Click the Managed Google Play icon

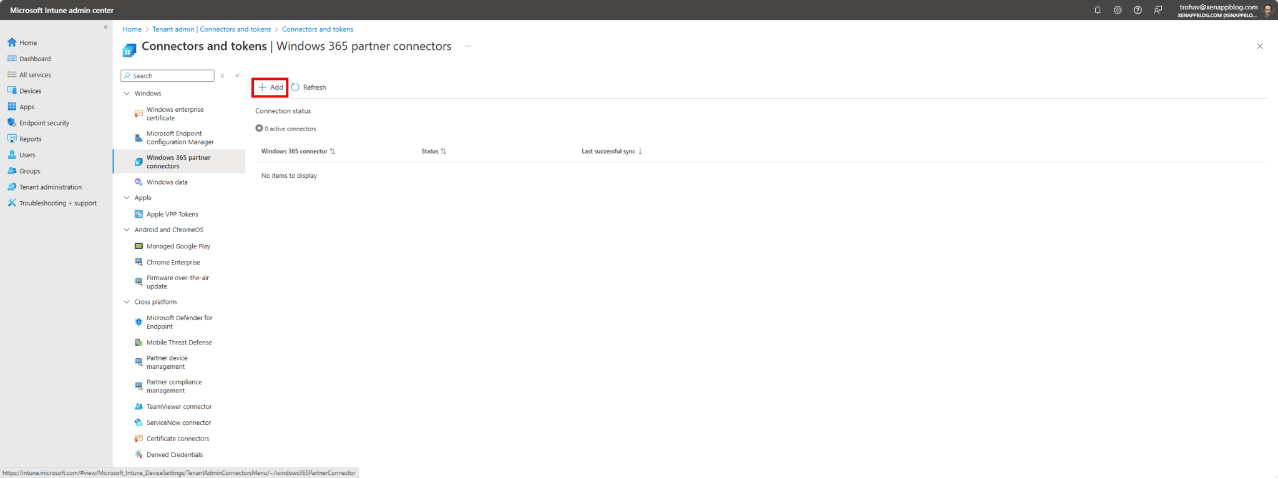pyautogui.click(x=139, y=246)
